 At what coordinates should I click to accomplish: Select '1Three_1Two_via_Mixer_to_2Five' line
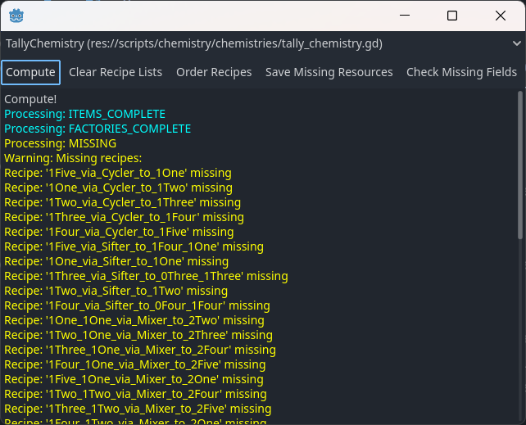click(138, 409)
